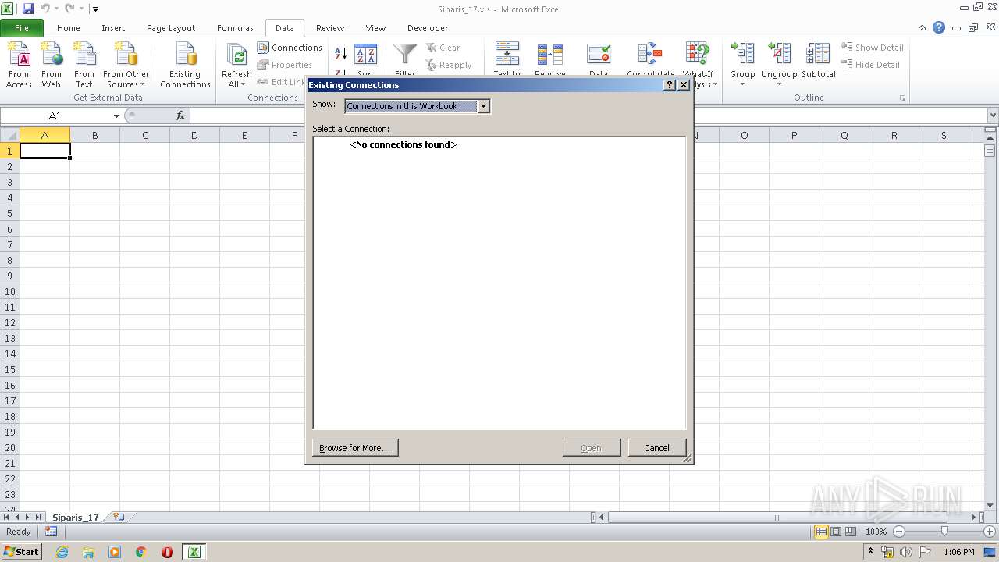Switch to the Review tab

click(x=330, y=28)
